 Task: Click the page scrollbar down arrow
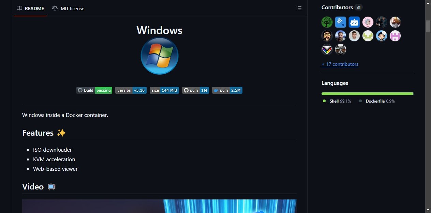click(x=428, y=210)
